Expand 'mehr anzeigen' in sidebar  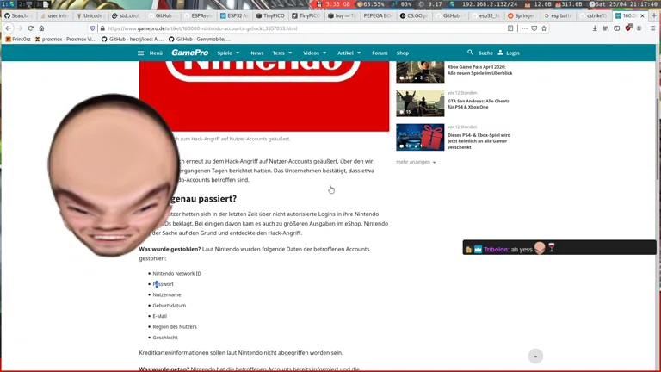coord(416,162)
